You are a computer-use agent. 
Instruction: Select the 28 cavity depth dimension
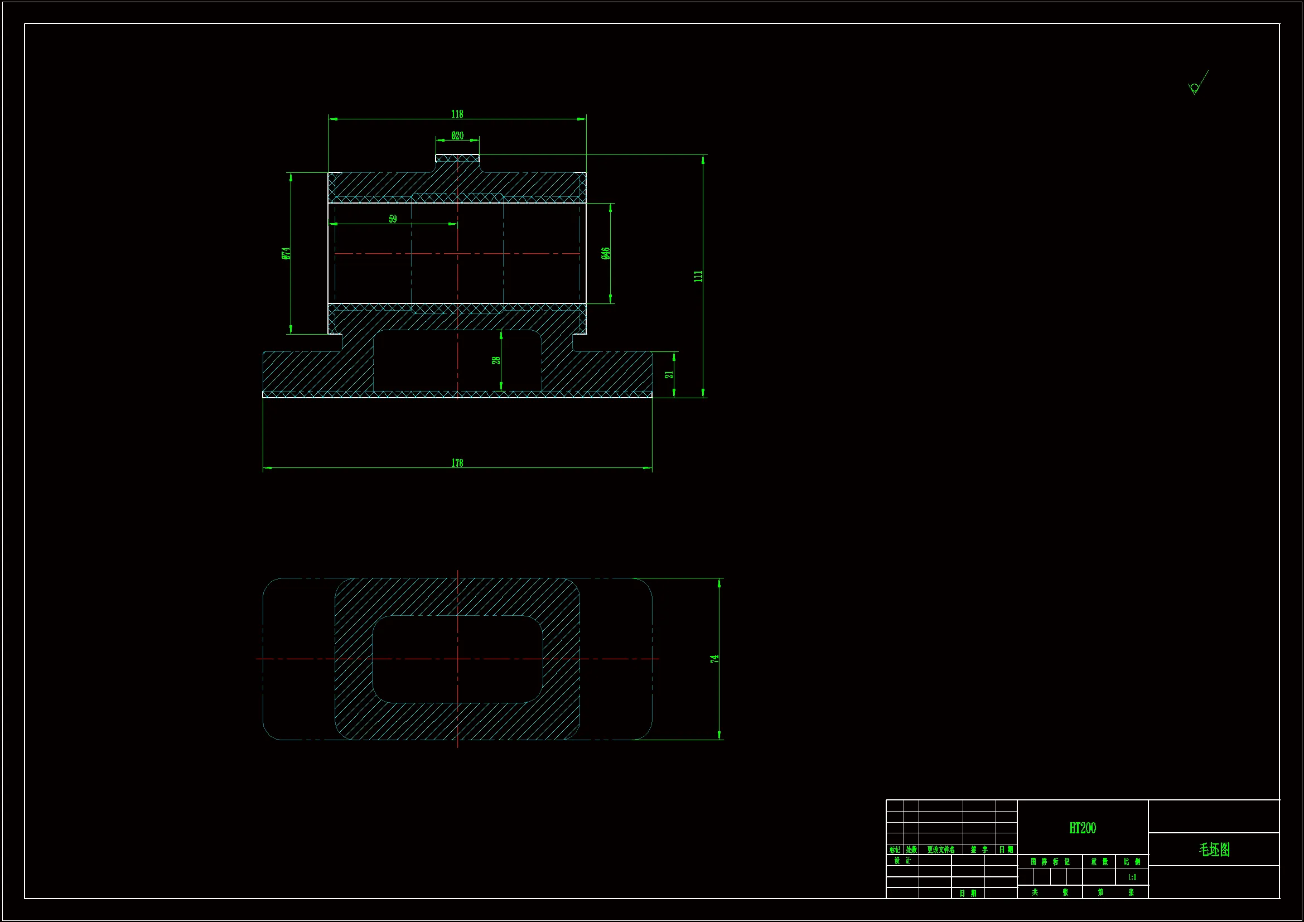[x=496, y=360]
